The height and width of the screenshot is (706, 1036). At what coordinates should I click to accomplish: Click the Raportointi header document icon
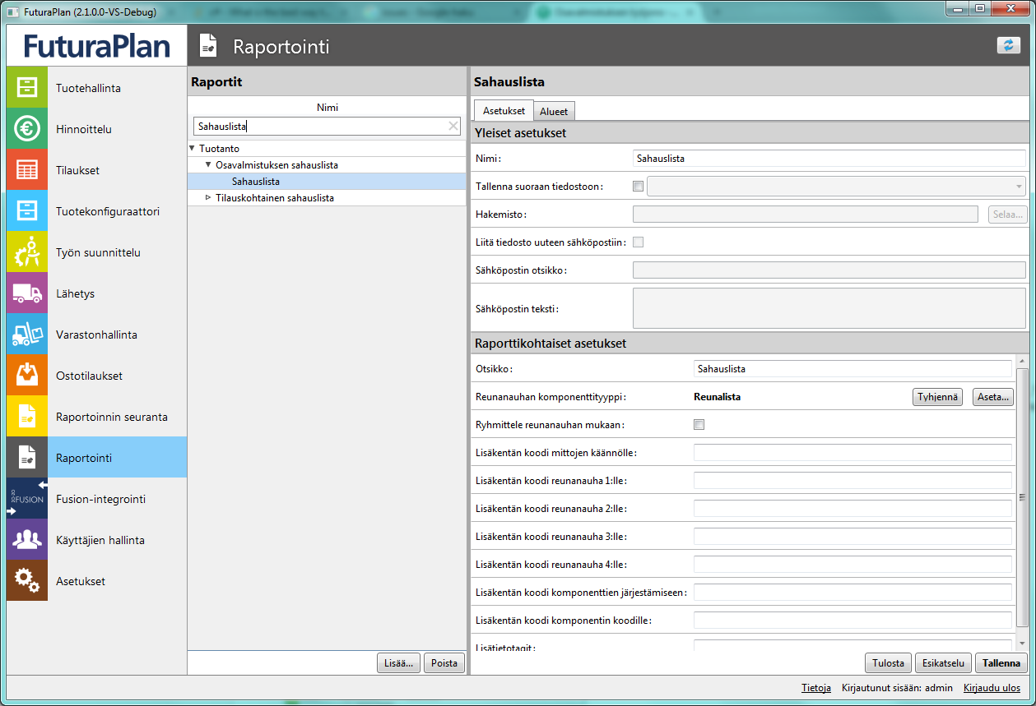click(x=209, y=46)
